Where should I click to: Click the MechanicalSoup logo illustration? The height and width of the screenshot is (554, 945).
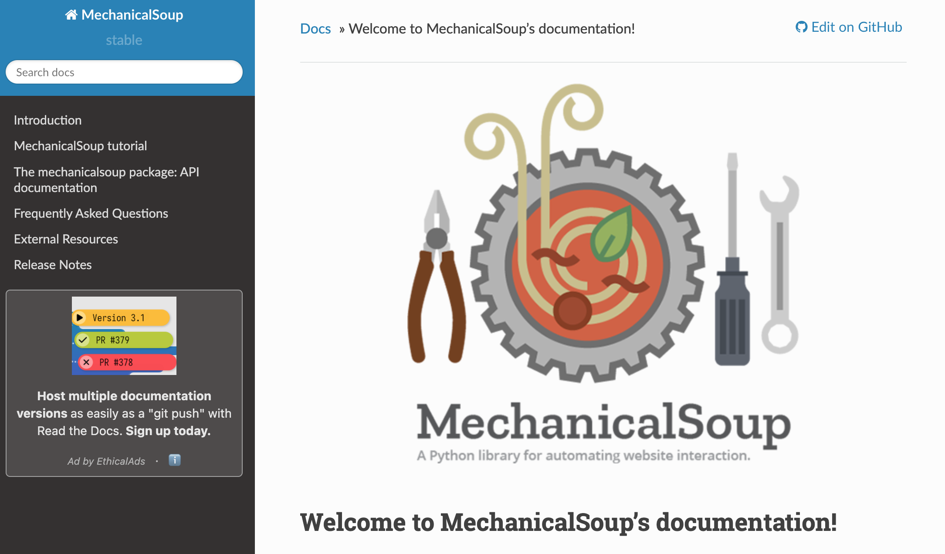coord(588,261)
